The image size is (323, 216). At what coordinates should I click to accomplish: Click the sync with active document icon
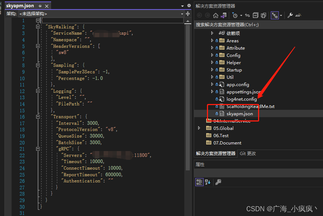(247, 15)
